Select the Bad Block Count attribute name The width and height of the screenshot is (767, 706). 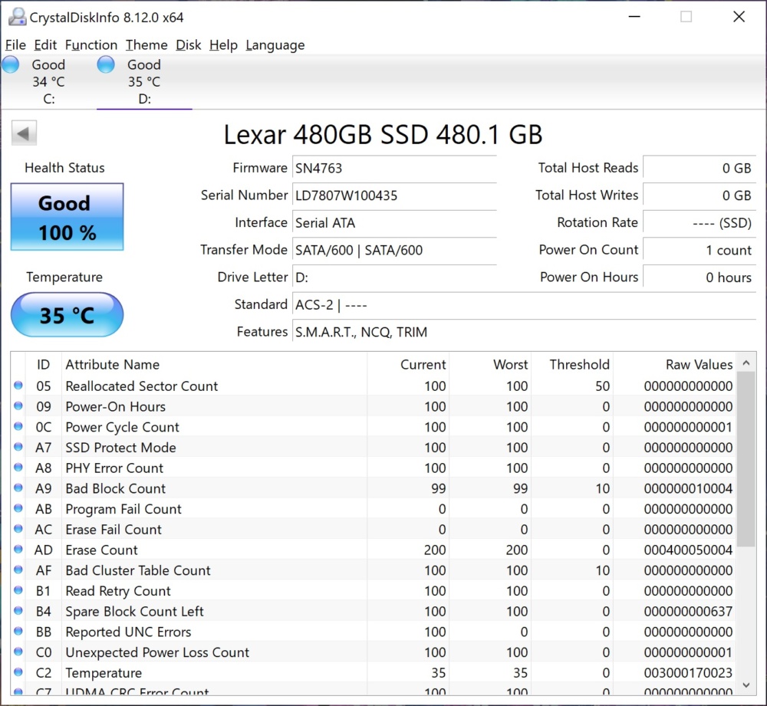(x=116, y=489)
